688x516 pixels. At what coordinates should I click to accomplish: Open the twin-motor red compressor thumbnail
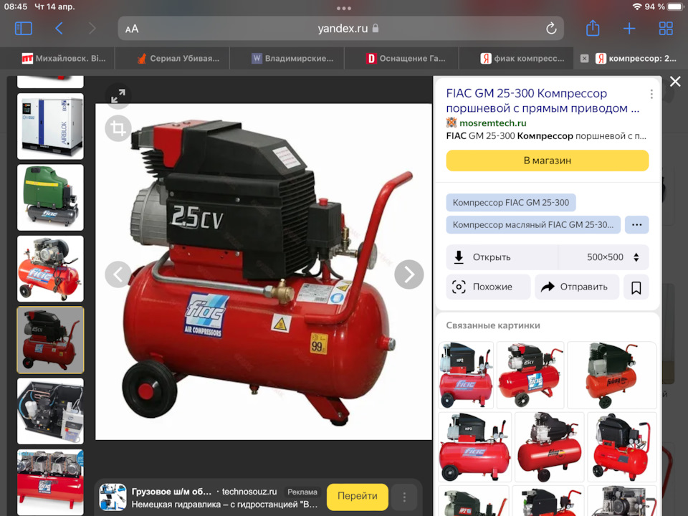click(x=50, y=482)
